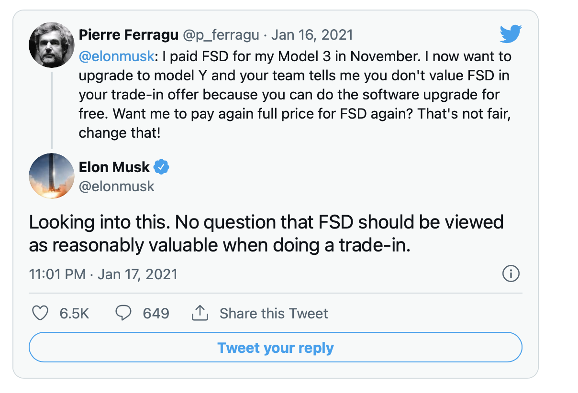
Task: Open the @elonmusk handle under the name
Action: 117,186
